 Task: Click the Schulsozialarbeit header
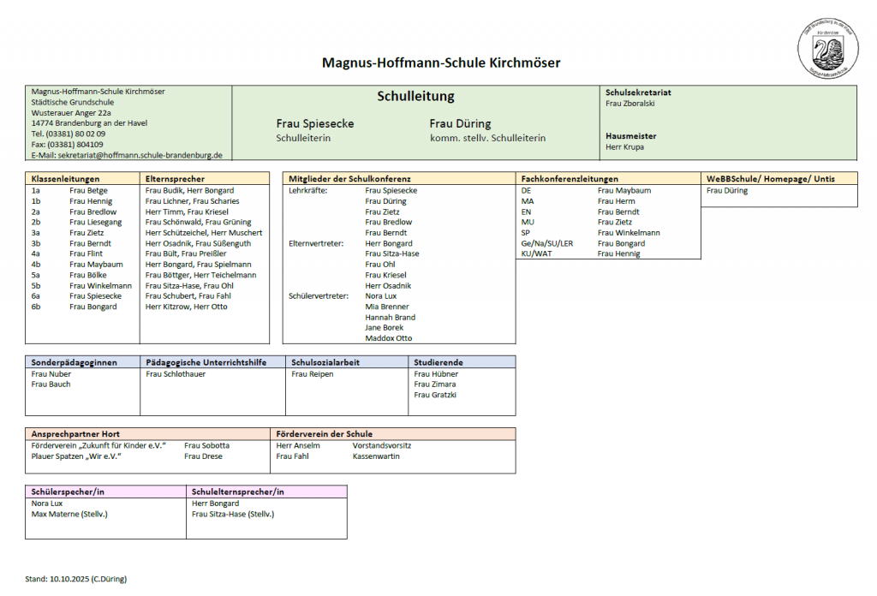pos(325,362)
